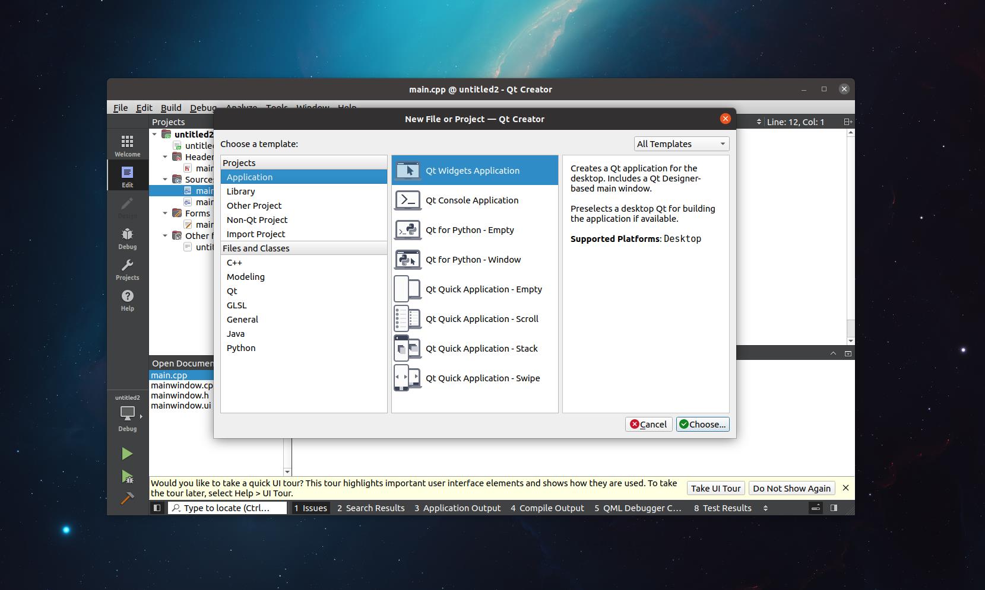
Task: Collapse the Other files folder node
Action: pos(166,236)
